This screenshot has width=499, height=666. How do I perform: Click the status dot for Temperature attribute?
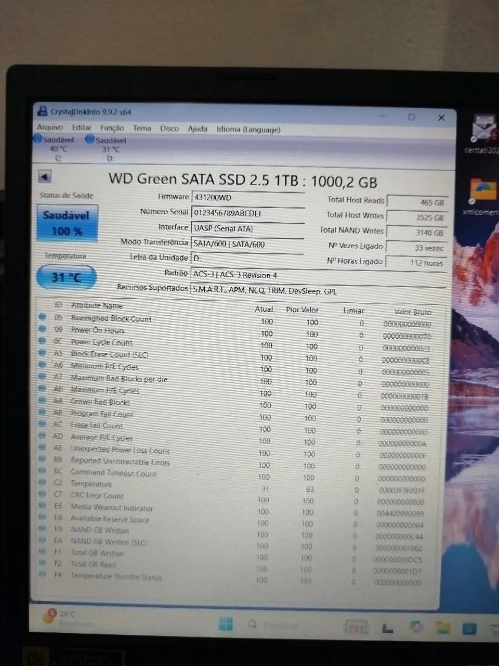pyautogui.click(x=43, y=482)
